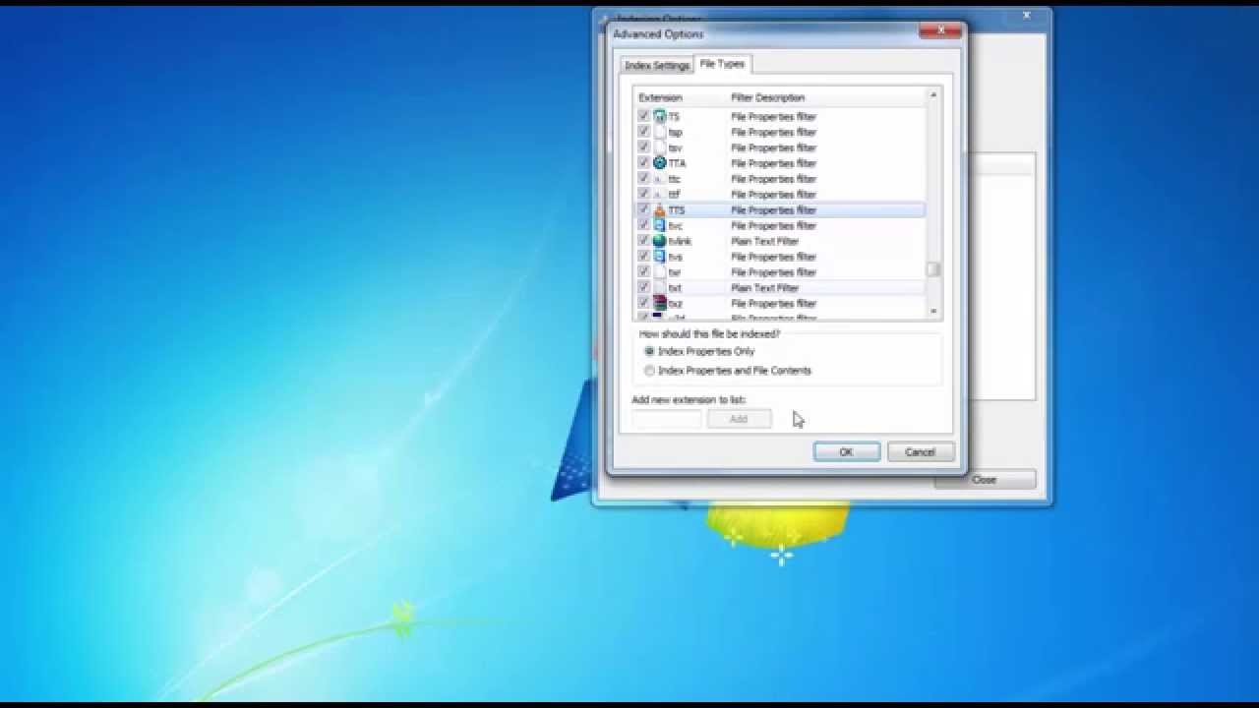The height and width of the screenshot is (708, 1259).
Task: Click the list scrollbar up arrow
Action: click(x=933, y=95)
